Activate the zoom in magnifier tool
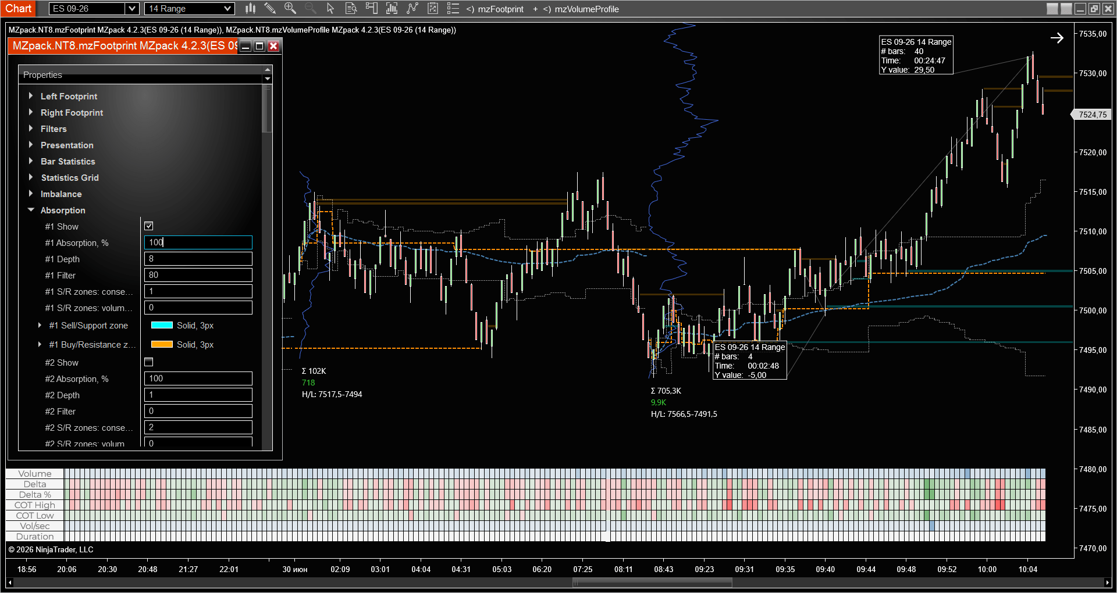This screenshot has width=1117, height=593. point(290,8)
